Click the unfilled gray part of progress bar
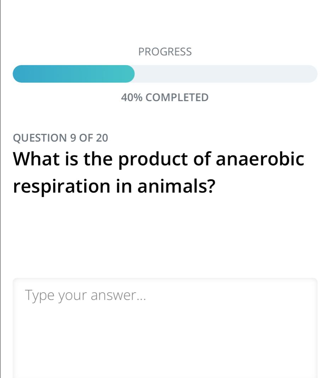This screenshot has width=326, height=378. pyautogui.click(x=226, y=74)
